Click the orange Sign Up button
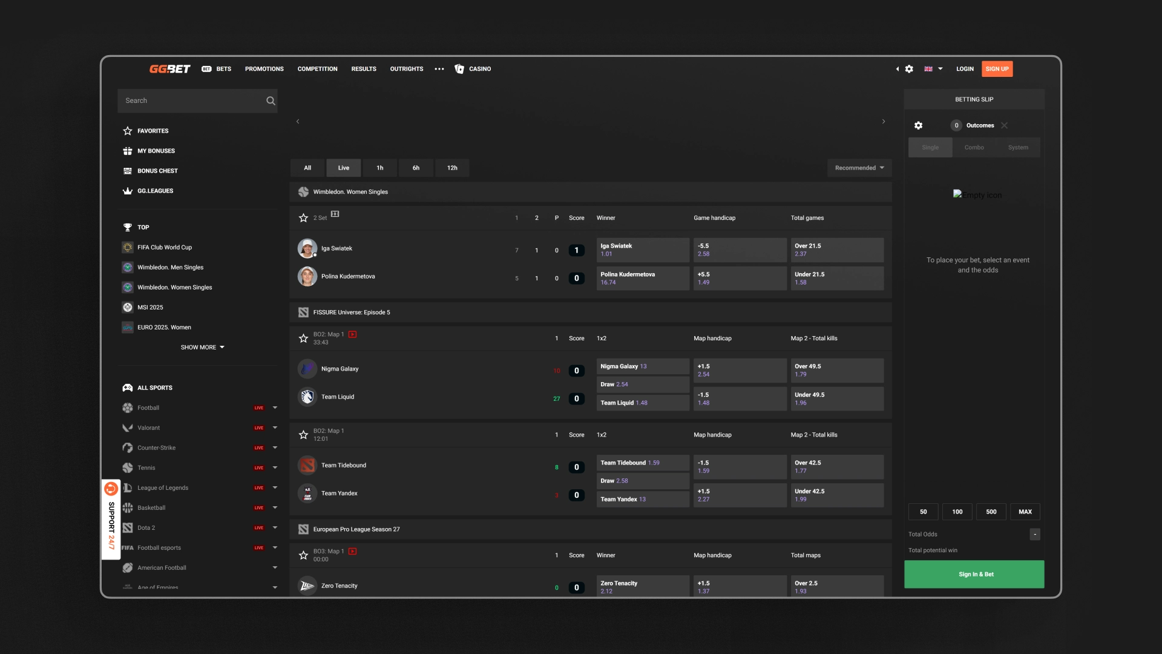This screenshot has width=1162, height=654. (997, 69)
